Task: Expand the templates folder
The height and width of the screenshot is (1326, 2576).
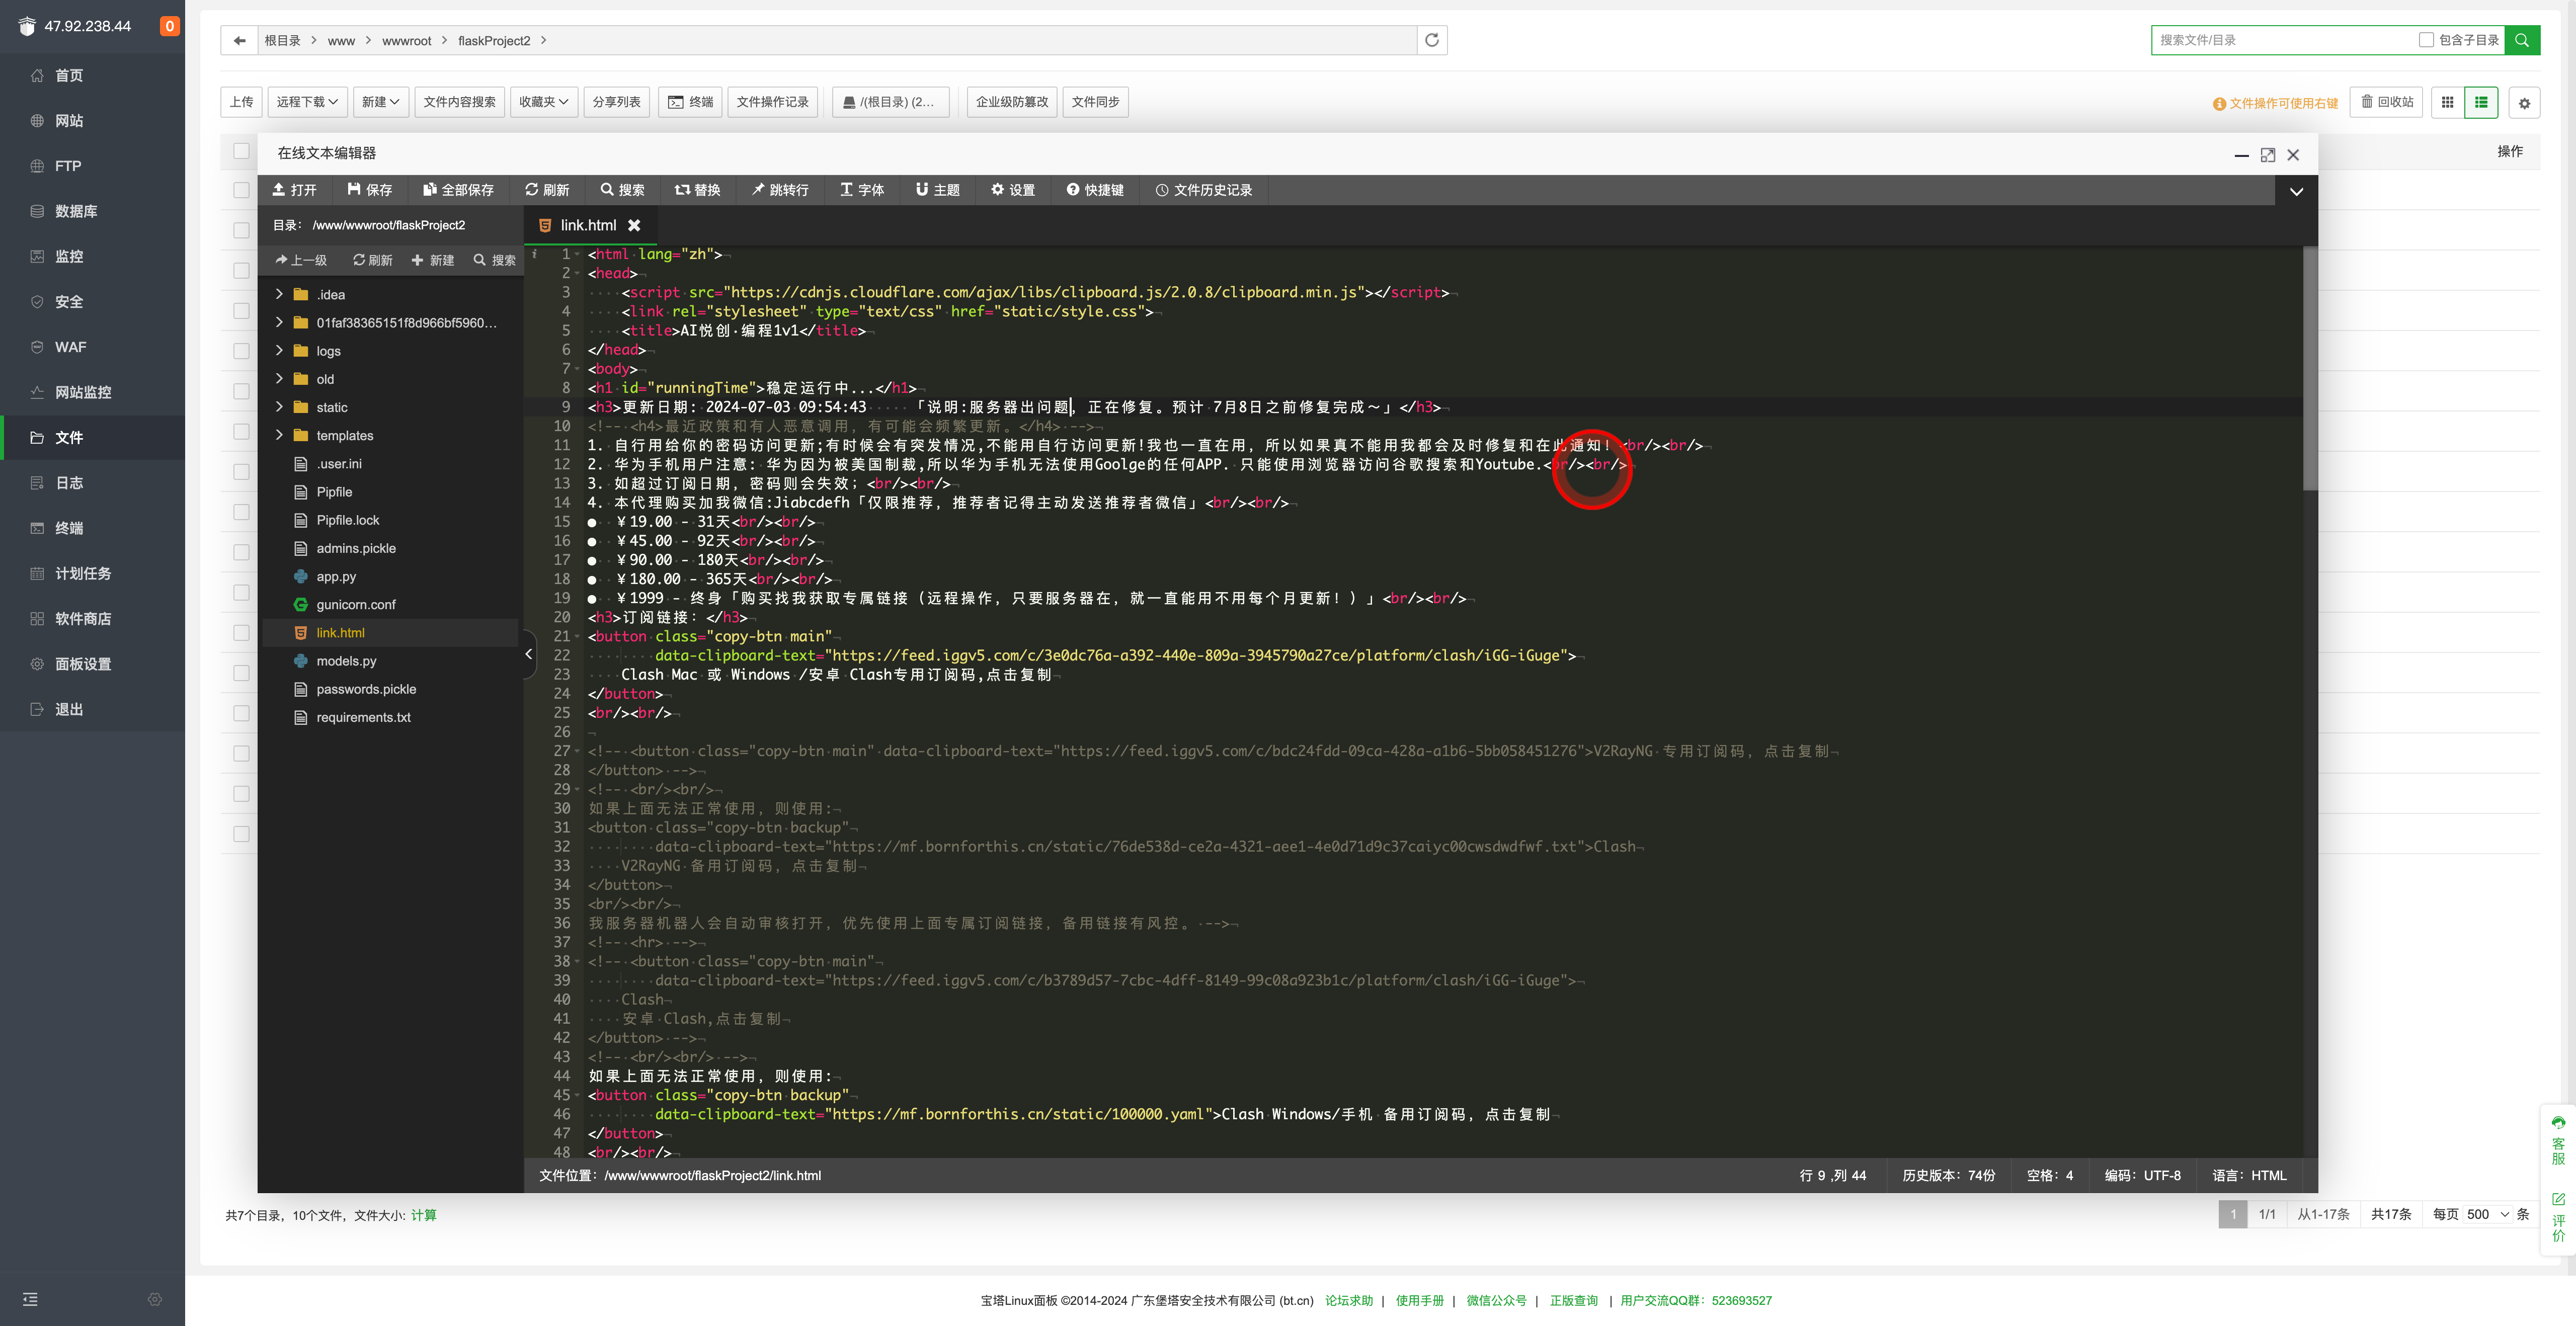Action: (x=279, y=435)
